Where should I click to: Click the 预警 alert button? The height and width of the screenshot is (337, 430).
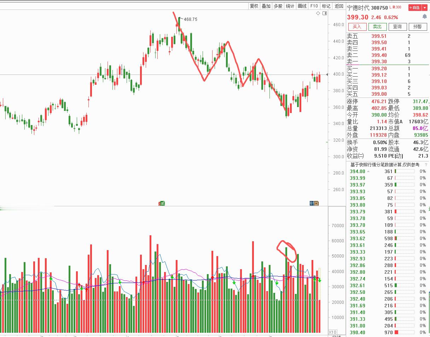(418, 27)
